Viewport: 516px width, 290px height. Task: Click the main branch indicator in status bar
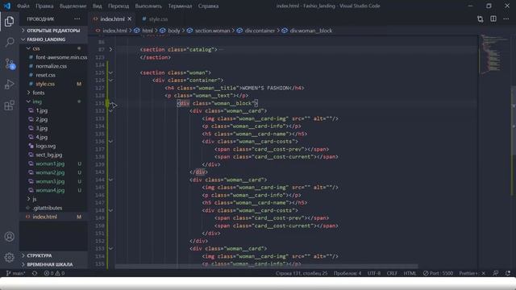point(15,273)
